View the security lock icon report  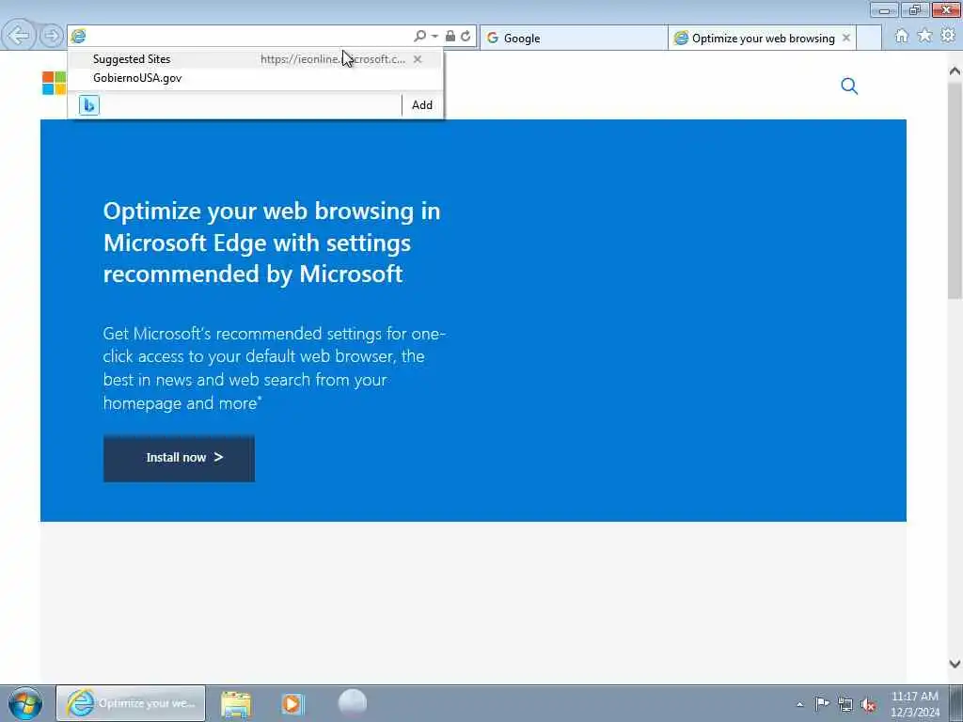click(450, 37)
